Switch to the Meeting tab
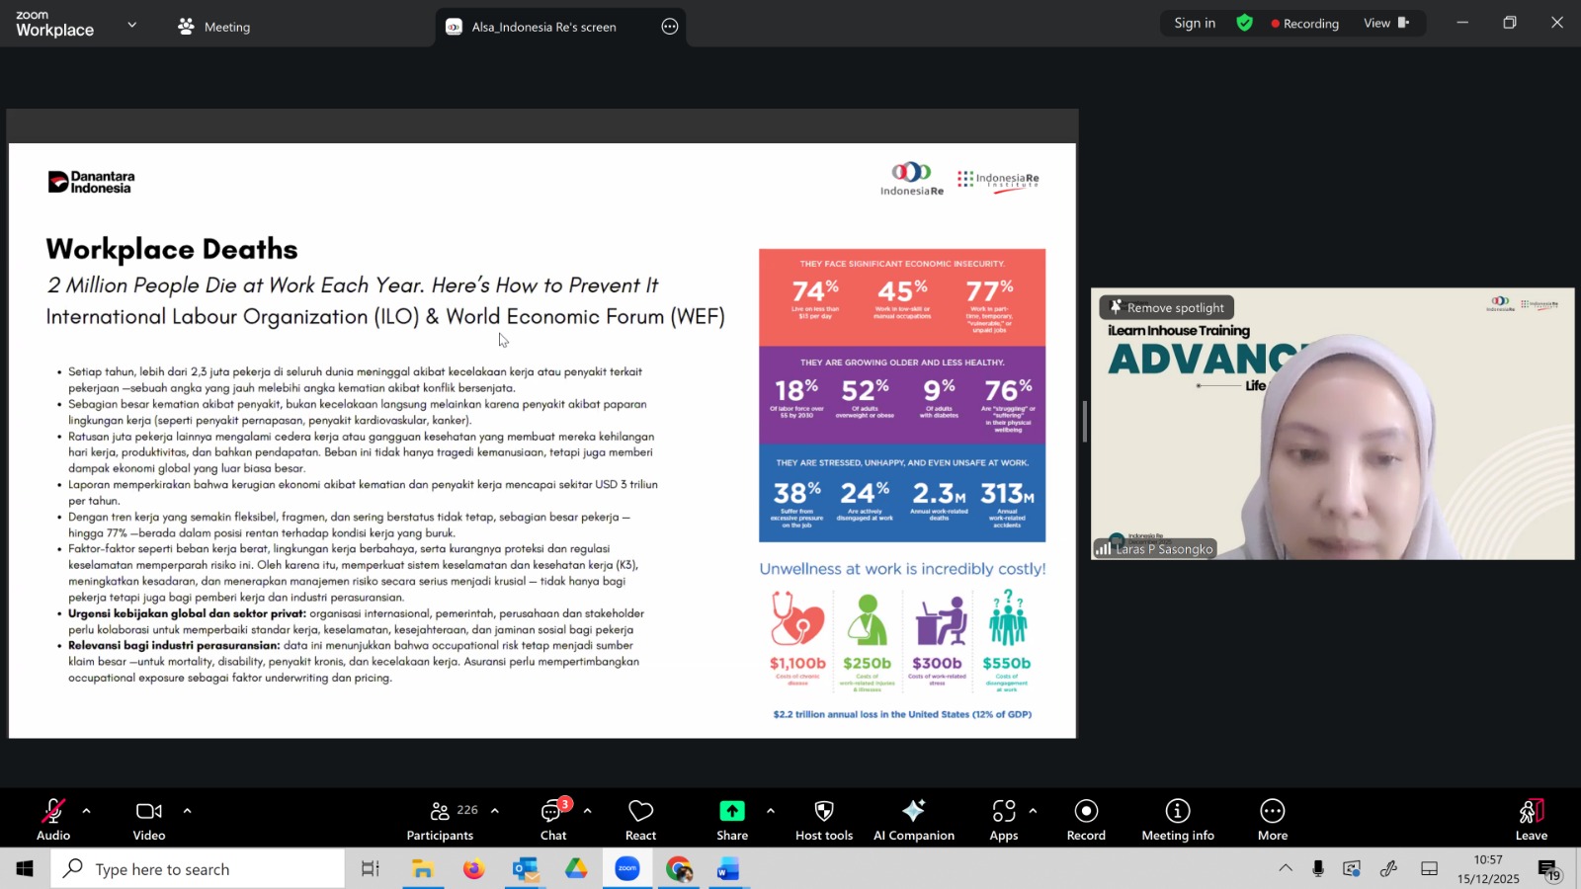 coord(214,27)
